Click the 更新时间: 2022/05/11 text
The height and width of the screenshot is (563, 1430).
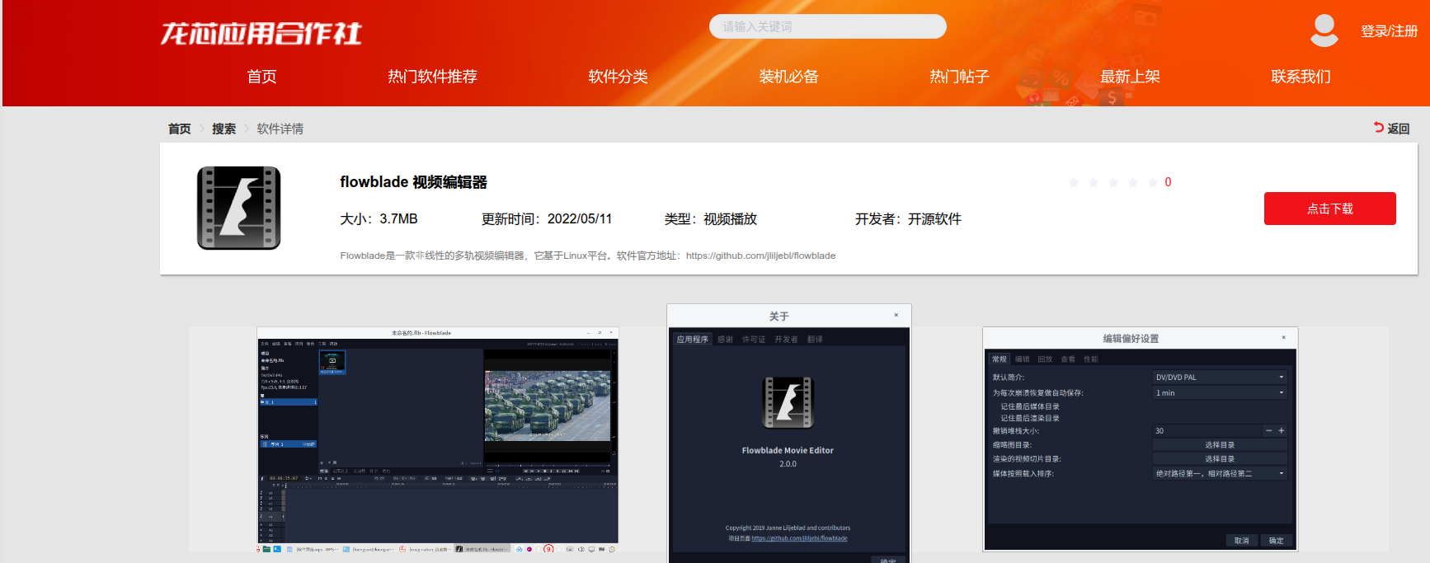pos(547,219)
